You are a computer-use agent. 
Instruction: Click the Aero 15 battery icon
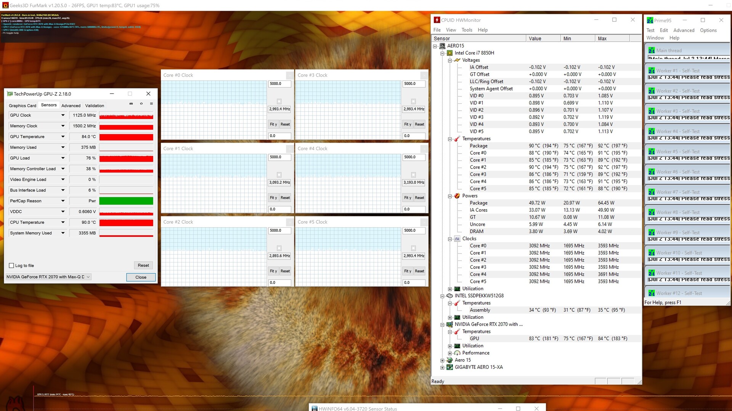tap(450, 360)
